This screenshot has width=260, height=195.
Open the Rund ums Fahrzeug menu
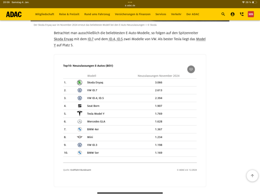click(x=97, y=14)
